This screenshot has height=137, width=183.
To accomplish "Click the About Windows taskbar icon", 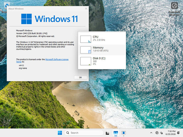I will pyautogui.click(x=124, y=133).
